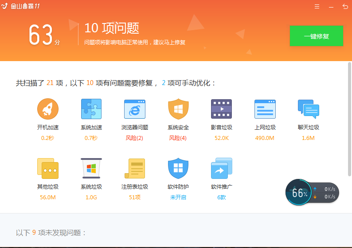Click the 风险(4) link under 系统安全
Image resolution: width=352 pixels, height=248 pixels.
tap(178, 138)
